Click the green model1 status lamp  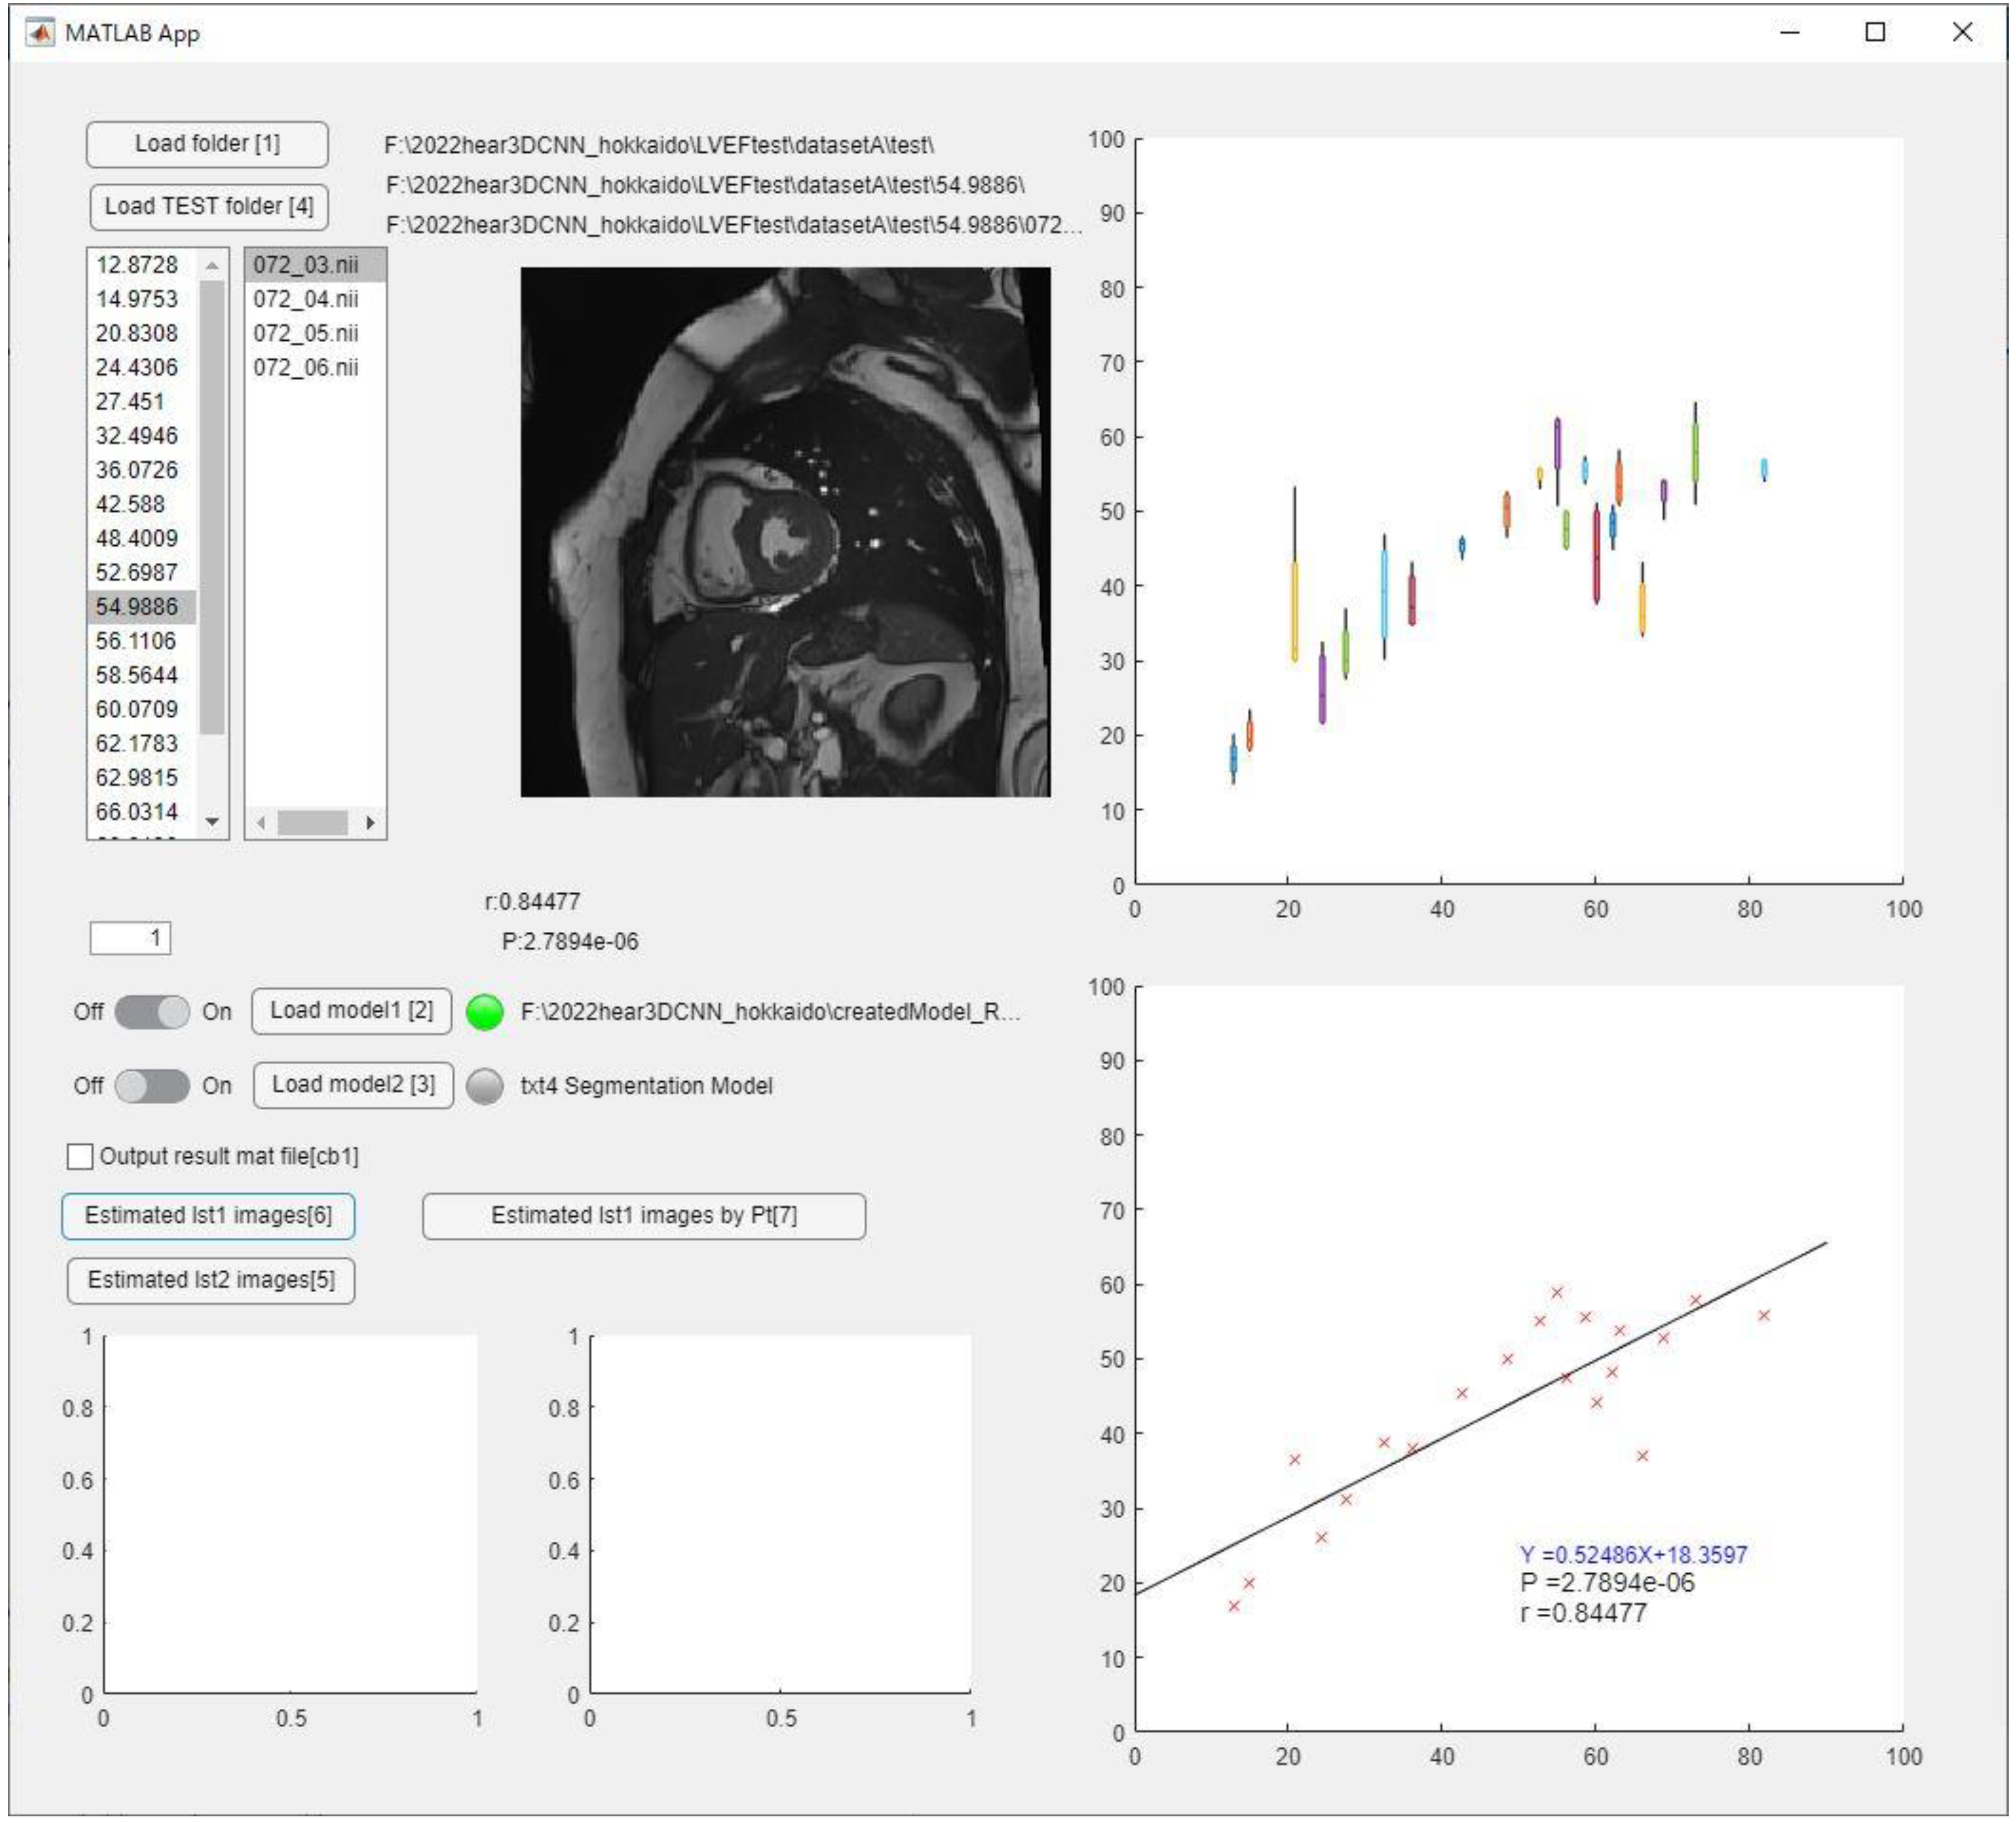pos(485,1012)
